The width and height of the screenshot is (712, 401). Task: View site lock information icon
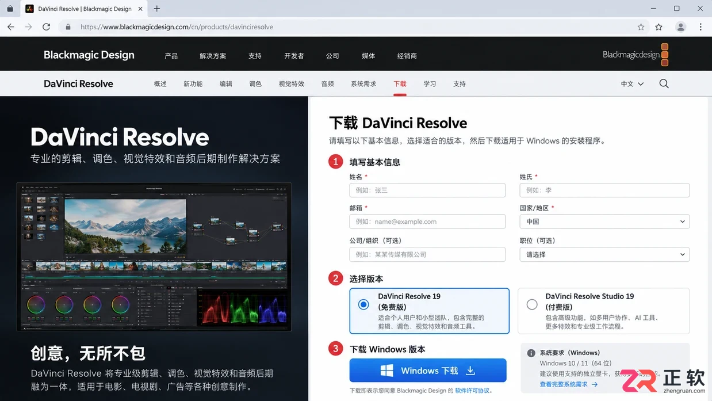[68, 27]
